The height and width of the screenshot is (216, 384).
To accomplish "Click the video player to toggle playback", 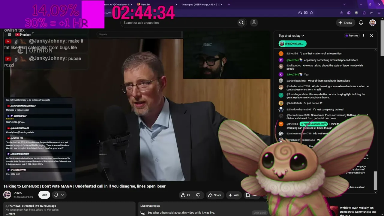I will click(x=136, y=106).
